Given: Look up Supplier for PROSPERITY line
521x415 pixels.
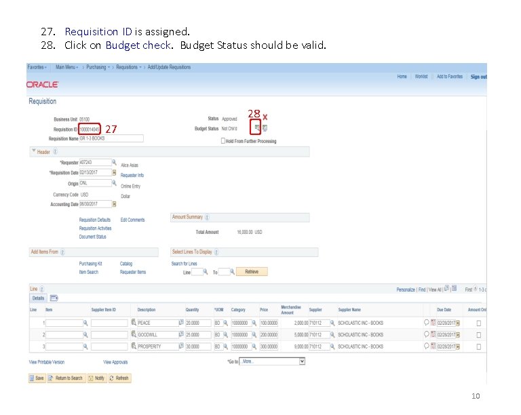Looking at the screenshot, I should point(332,347).
